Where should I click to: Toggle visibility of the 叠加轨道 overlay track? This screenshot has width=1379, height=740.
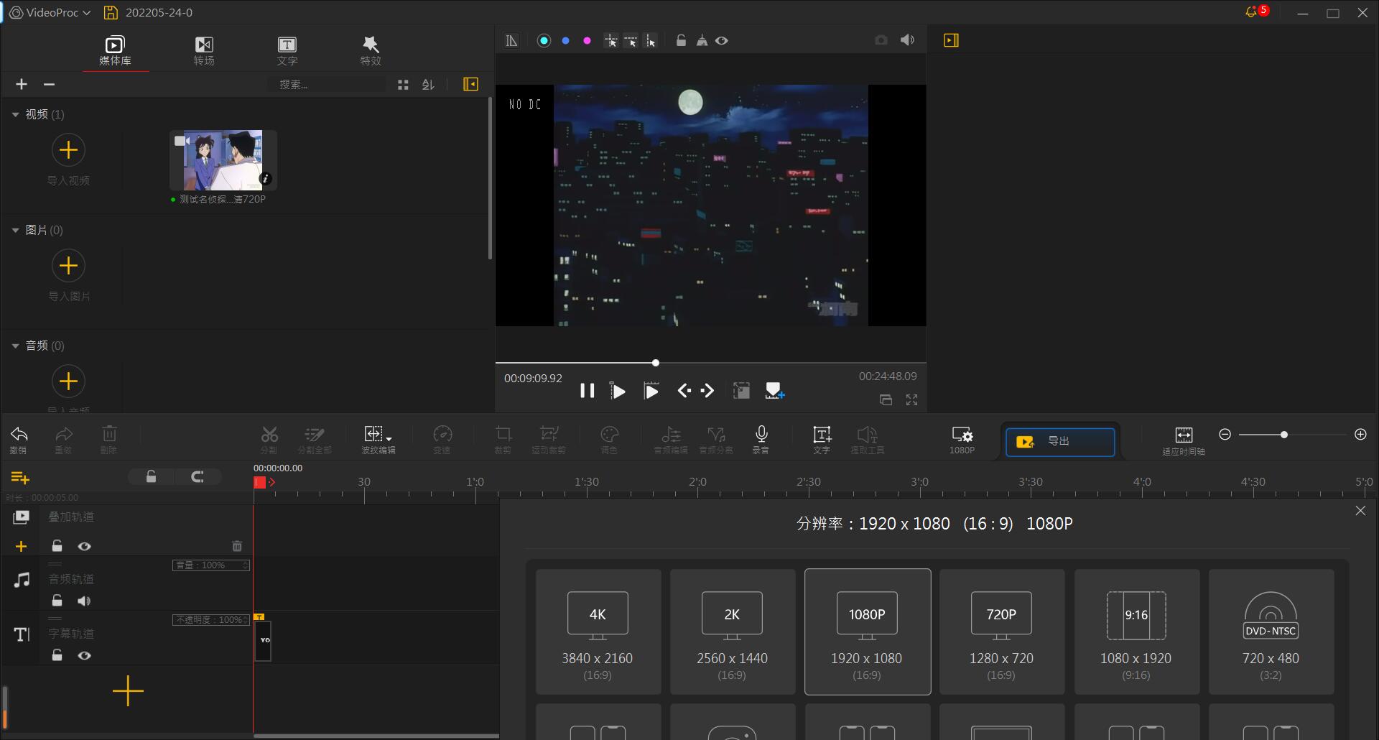pyautogui.click(x=84, y=547)
